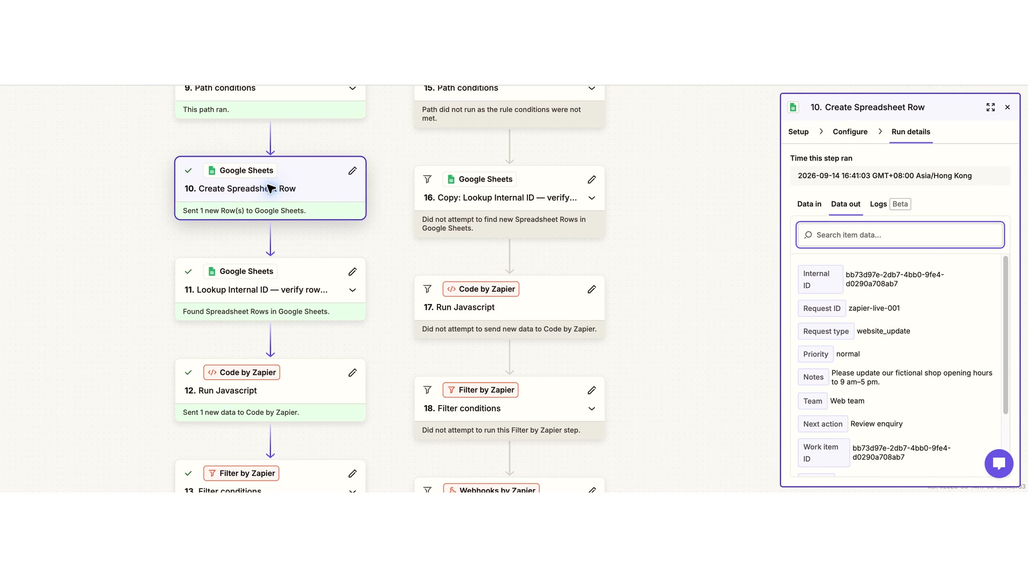
Task: Click the Priority value normal
Action: [x=848, y=354]
